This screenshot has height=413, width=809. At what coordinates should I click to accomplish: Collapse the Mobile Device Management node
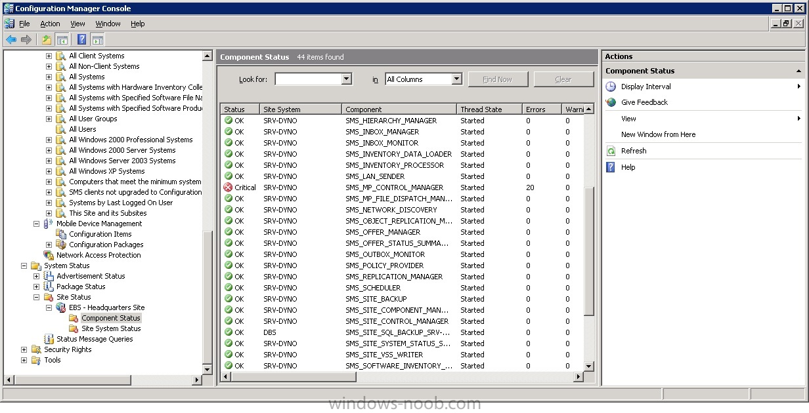tap(37, 224)
